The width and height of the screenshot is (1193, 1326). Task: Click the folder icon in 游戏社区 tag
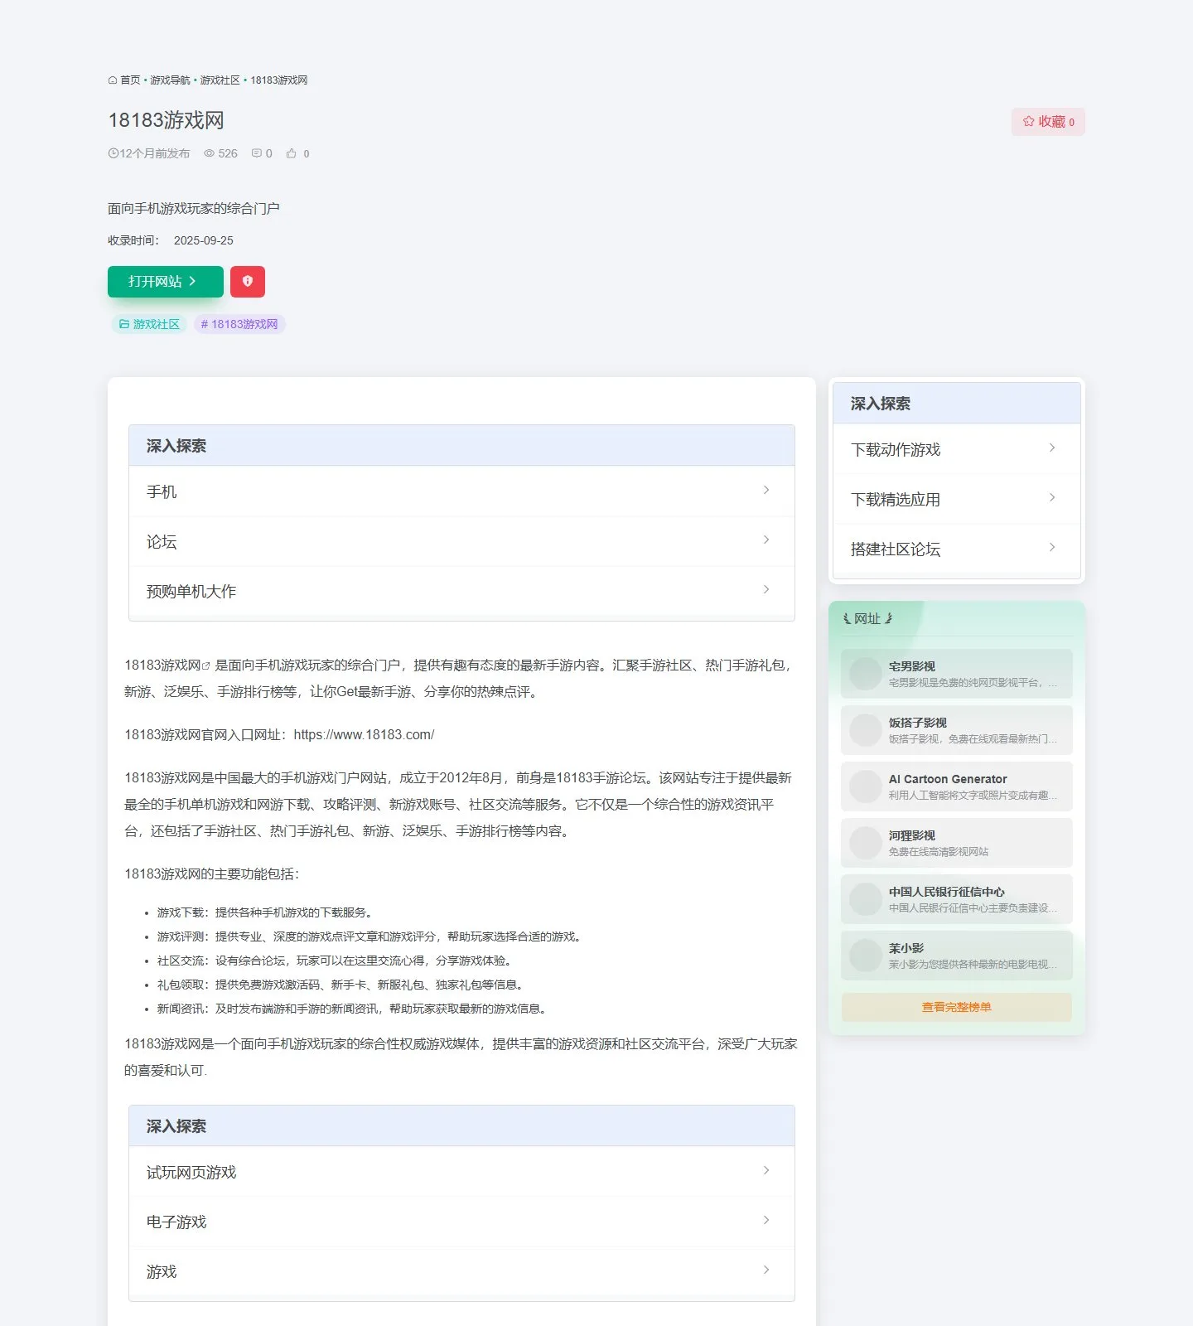[124, 324]
